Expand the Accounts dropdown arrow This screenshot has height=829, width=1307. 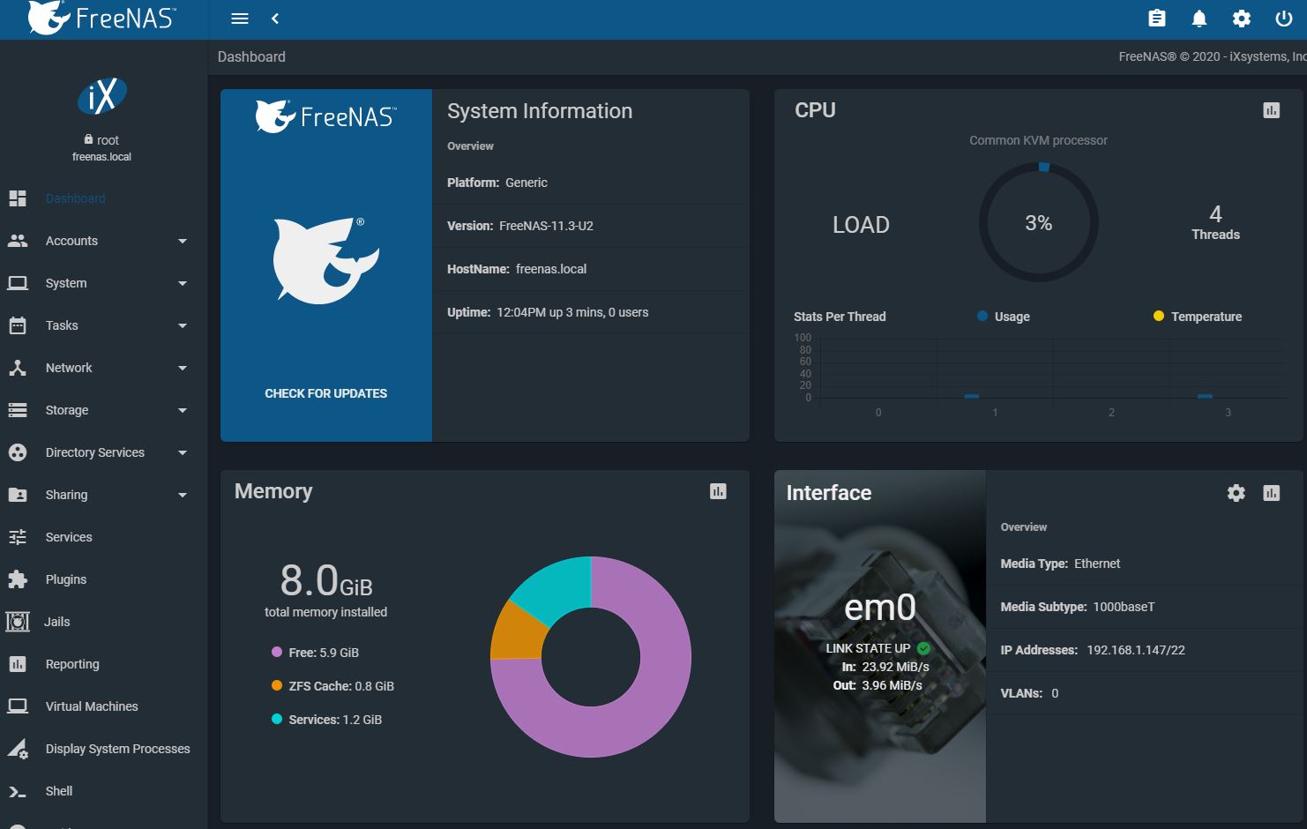(183, 241)
